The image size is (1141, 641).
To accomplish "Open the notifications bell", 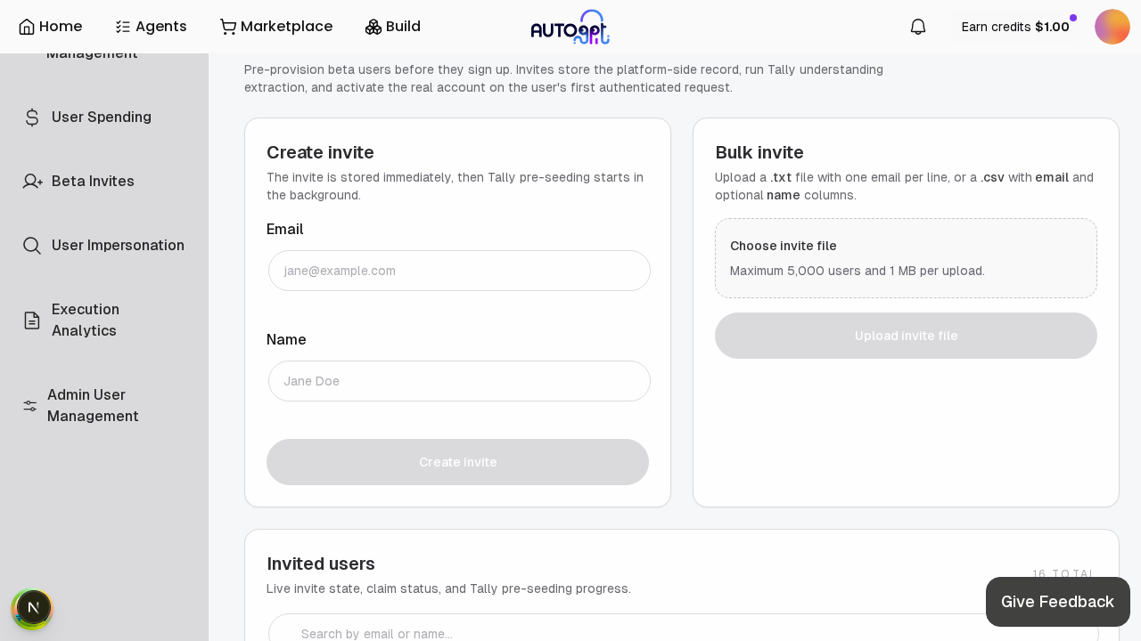I will (x=917, y=26).
